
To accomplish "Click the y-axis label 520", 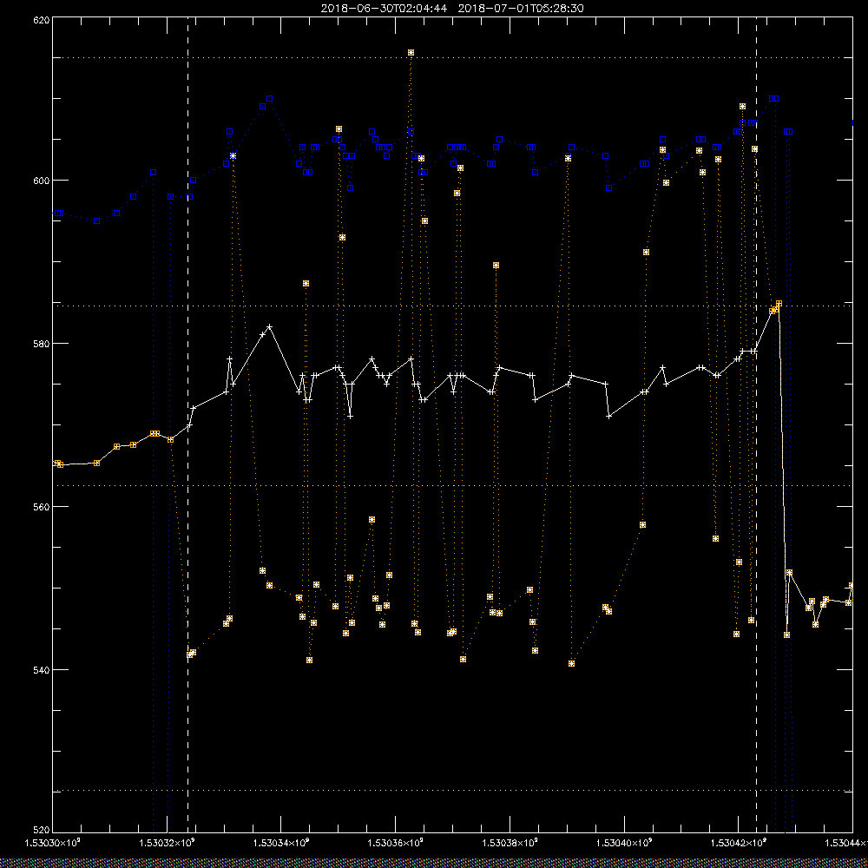I will pyautogui.click(x=42, y=830).
